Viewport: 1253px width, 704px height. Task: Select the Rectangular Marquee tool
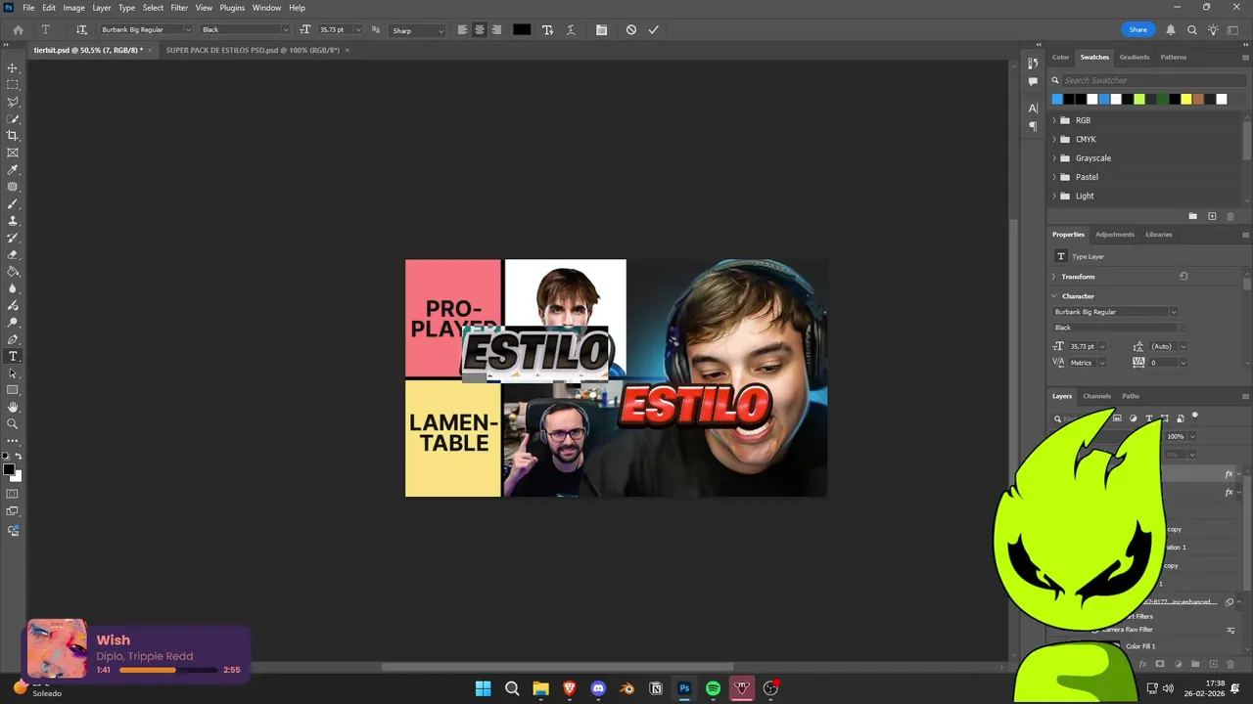pos(13,85)
